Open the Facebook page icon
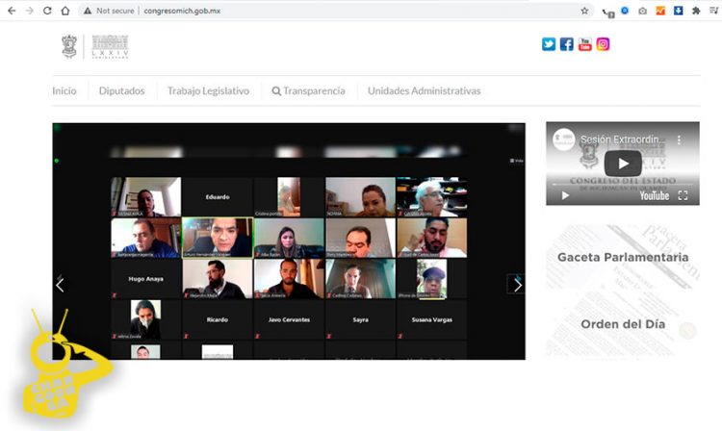Viewport: 722px width, 431px height. coord(567,44)
